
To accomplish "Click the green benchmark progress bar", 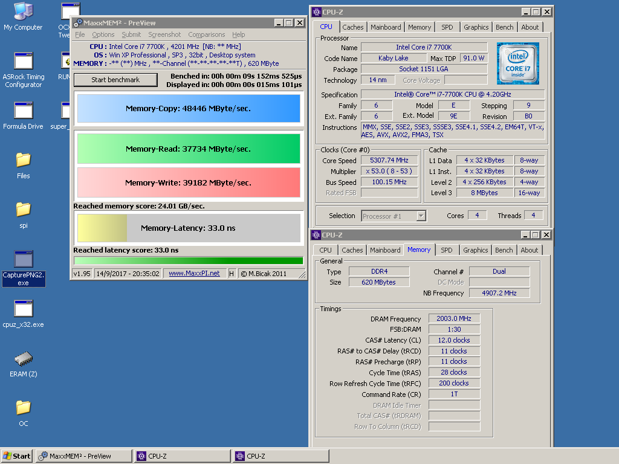I will tap(189, 260).
